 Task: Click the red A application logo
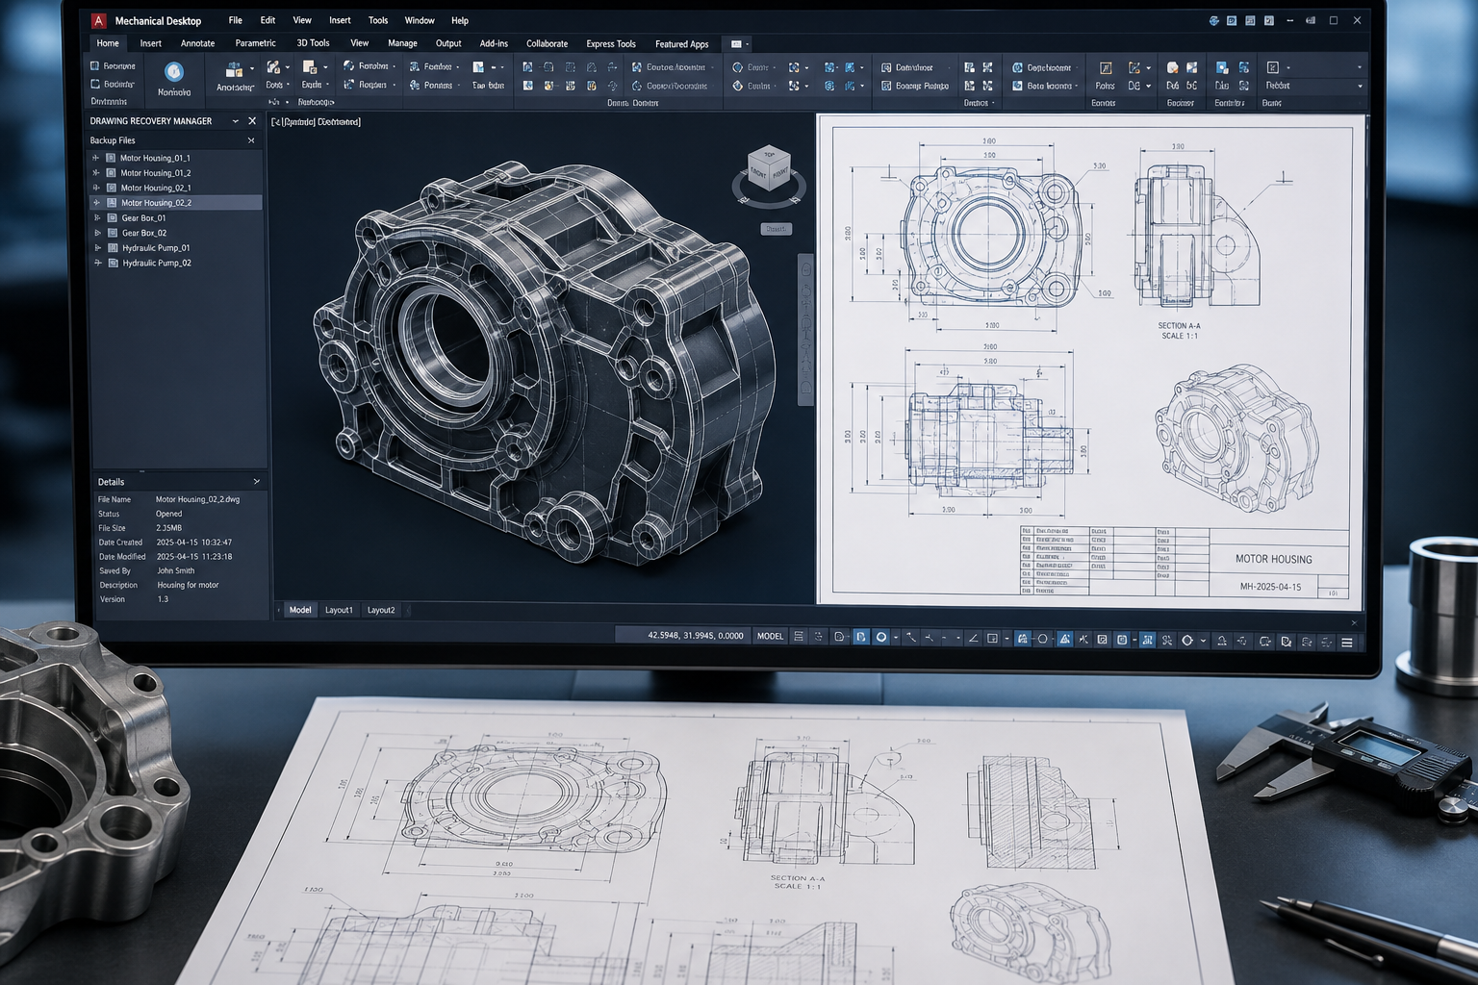click(98, 20)
